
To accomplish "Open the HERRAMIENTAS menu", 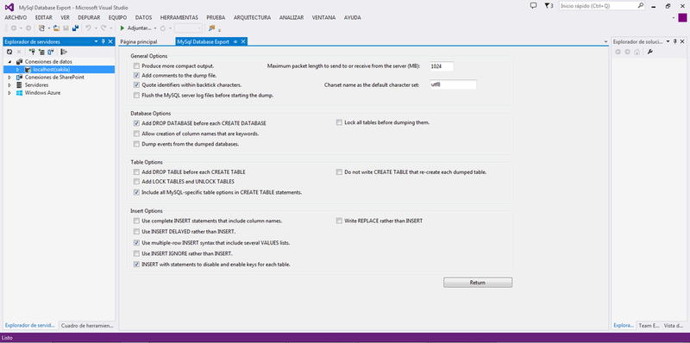I will click(x=179, y=17).
